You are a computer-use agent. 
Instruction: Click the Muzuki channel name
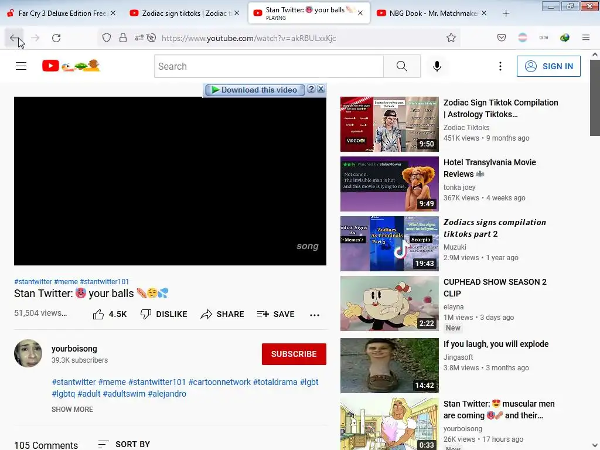coord(455,247)
